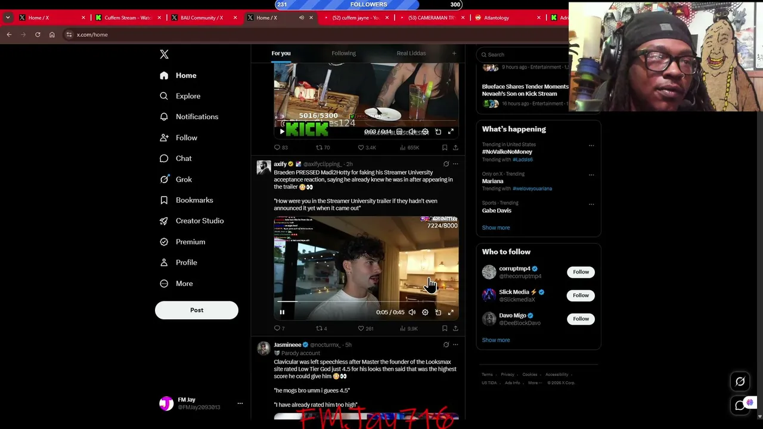Toggle mute on the Kick stream video
Screen dimensions: 763x429
pyautogui.click(x=412, y=132)
